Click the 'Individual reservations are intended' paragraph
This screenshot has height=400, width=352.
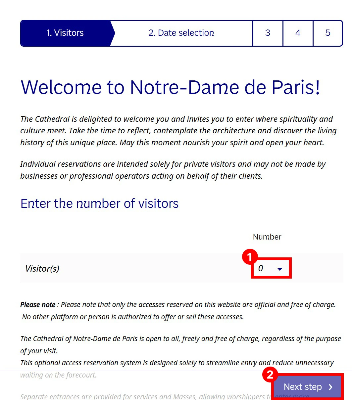point(173,170)
